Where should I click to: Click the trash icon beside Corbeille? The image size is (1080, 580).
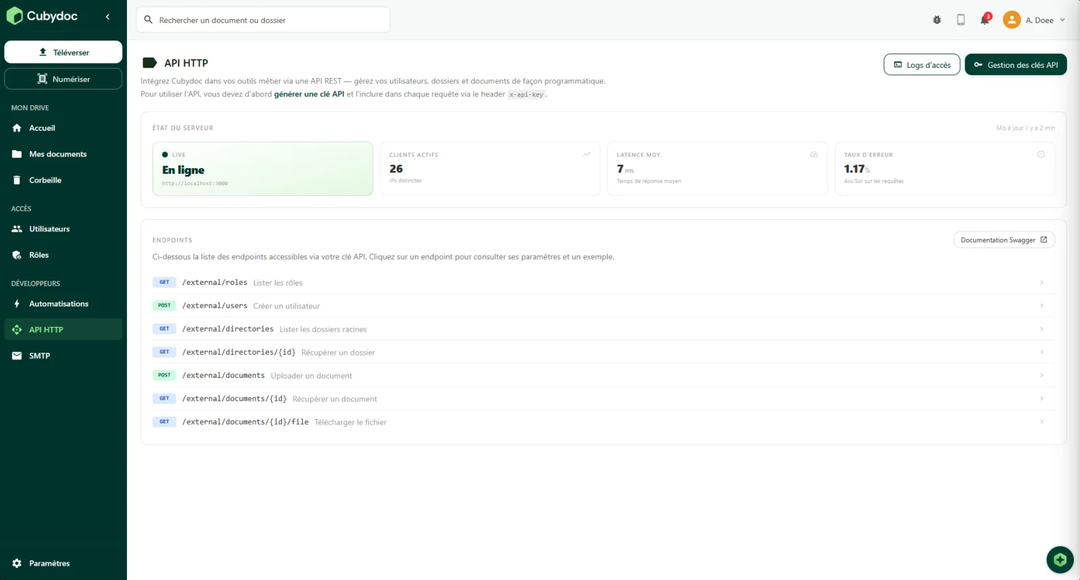tap(17, 180)
